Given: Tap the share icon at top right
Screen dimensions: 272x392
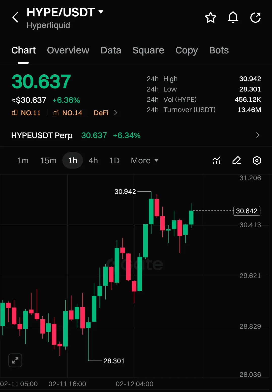Looking at the screenshot, I should [x=255, y=17].
